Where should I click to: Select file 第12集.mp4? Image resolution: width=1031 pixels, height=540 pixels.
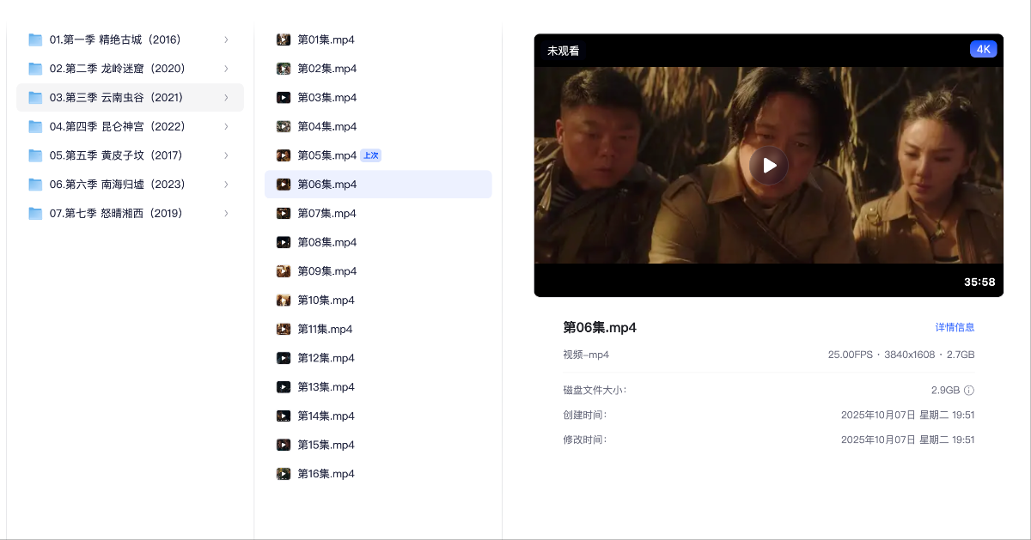326,358
